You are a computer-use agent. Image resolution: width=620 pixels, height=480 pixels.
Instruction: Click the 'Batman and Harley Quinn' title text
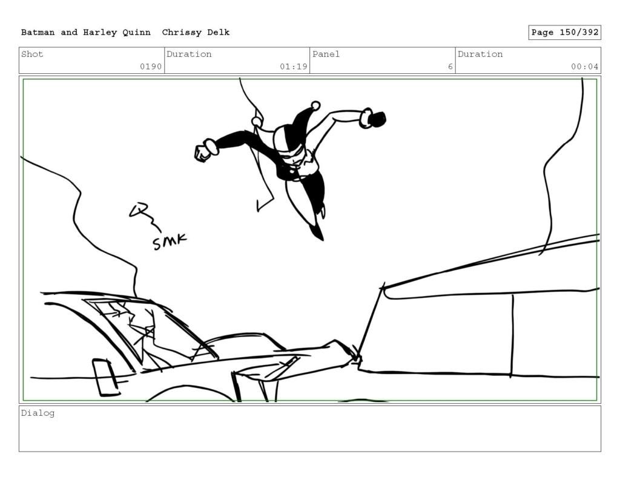86,33
